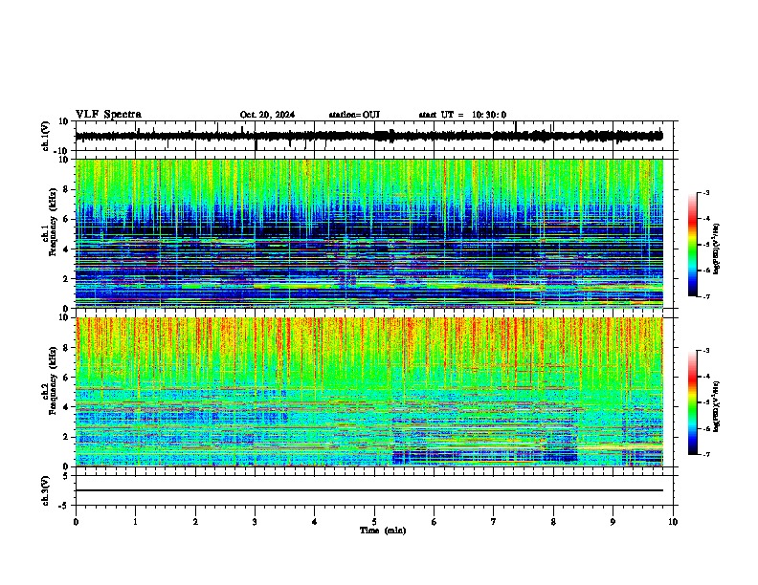The width and height of the screenshot is (758, 585).
Task: Click the "2" kHz tick on ch.1 frequency axis
Action: (x=66, y=279)
